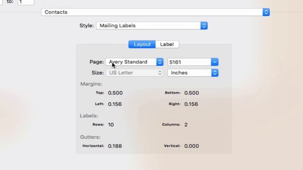Click the Right margin value 0.156
303x170 pixels.
(x=191, y=104)
